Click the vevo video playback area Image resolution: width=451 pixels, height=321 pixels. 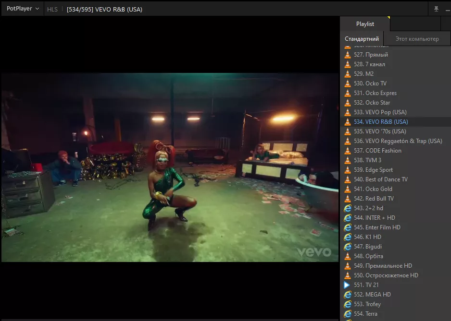tap(170, 167)
